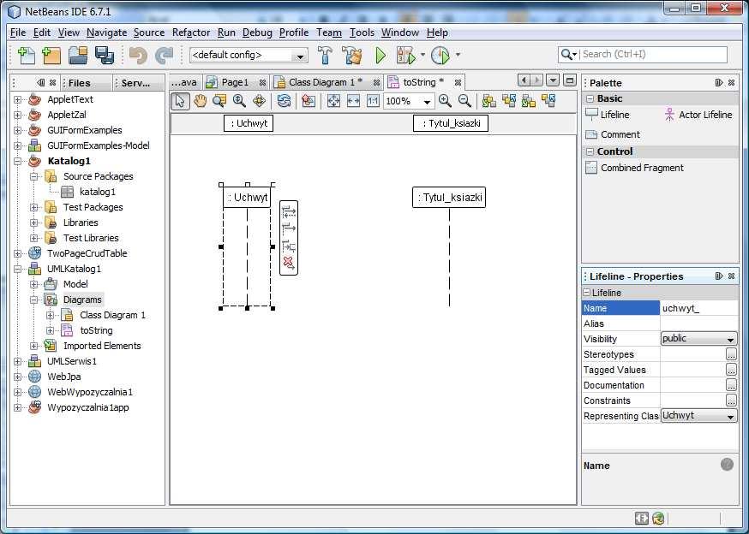
Task: Open the File menu
Action: pos(18,33)
